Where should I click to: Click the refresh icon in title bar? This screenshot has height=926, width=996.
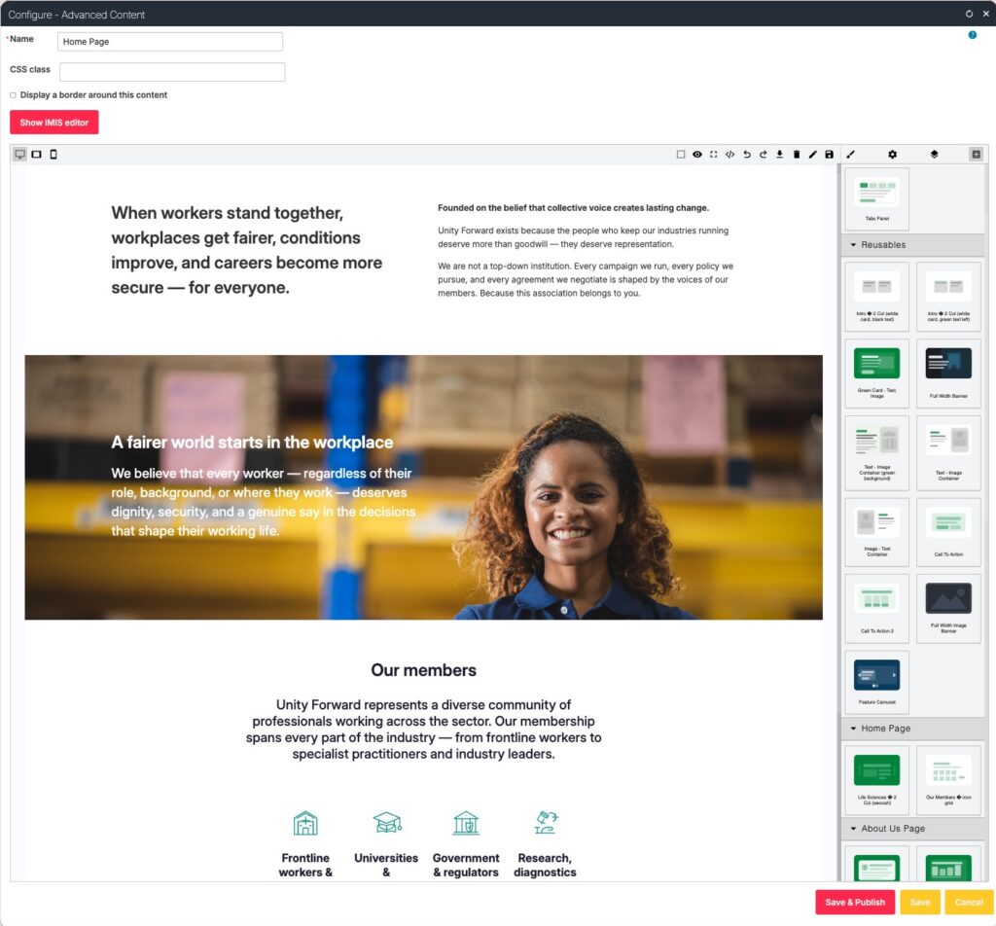pos(969,14)
